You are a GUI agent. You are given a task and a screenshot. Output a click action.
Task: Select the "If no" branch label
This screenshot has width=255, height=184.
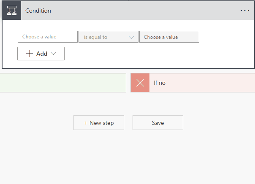click(160, 83)
